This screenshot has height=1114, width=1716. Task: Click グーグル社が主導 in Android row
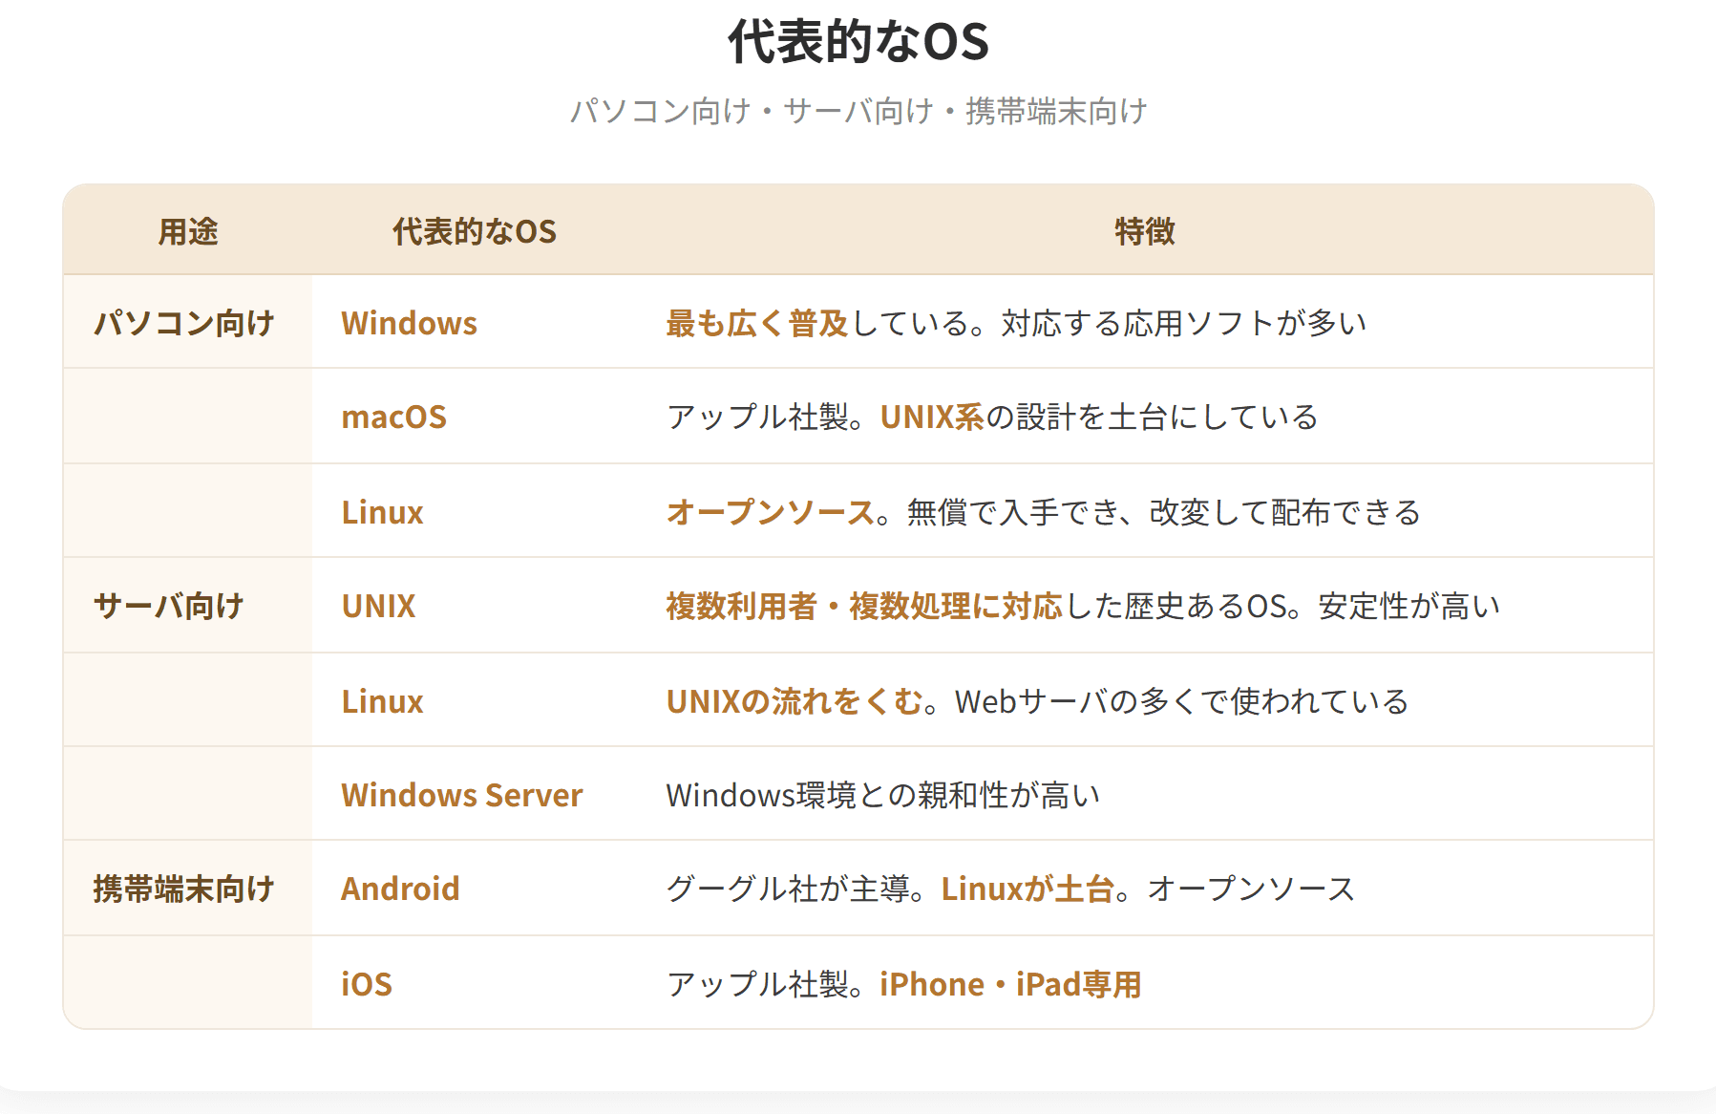[788, 889]
